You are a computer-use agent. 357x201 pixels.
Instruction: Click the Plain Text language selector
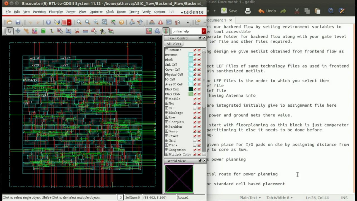(x=250, y=198)
